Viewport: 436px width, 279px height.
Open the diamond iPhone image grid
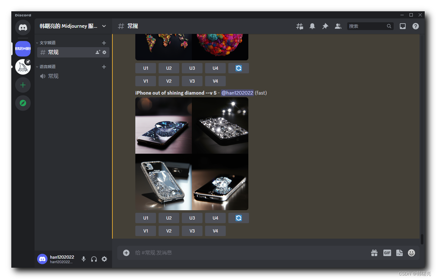pyautogui.click(x=192, y=154)
